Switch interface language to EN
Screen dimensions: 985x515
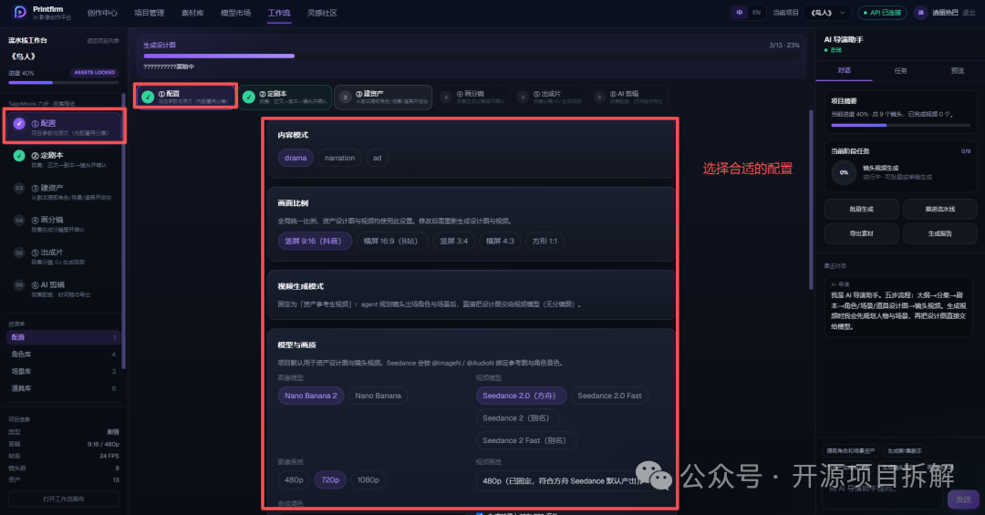(x=756, y=13)
